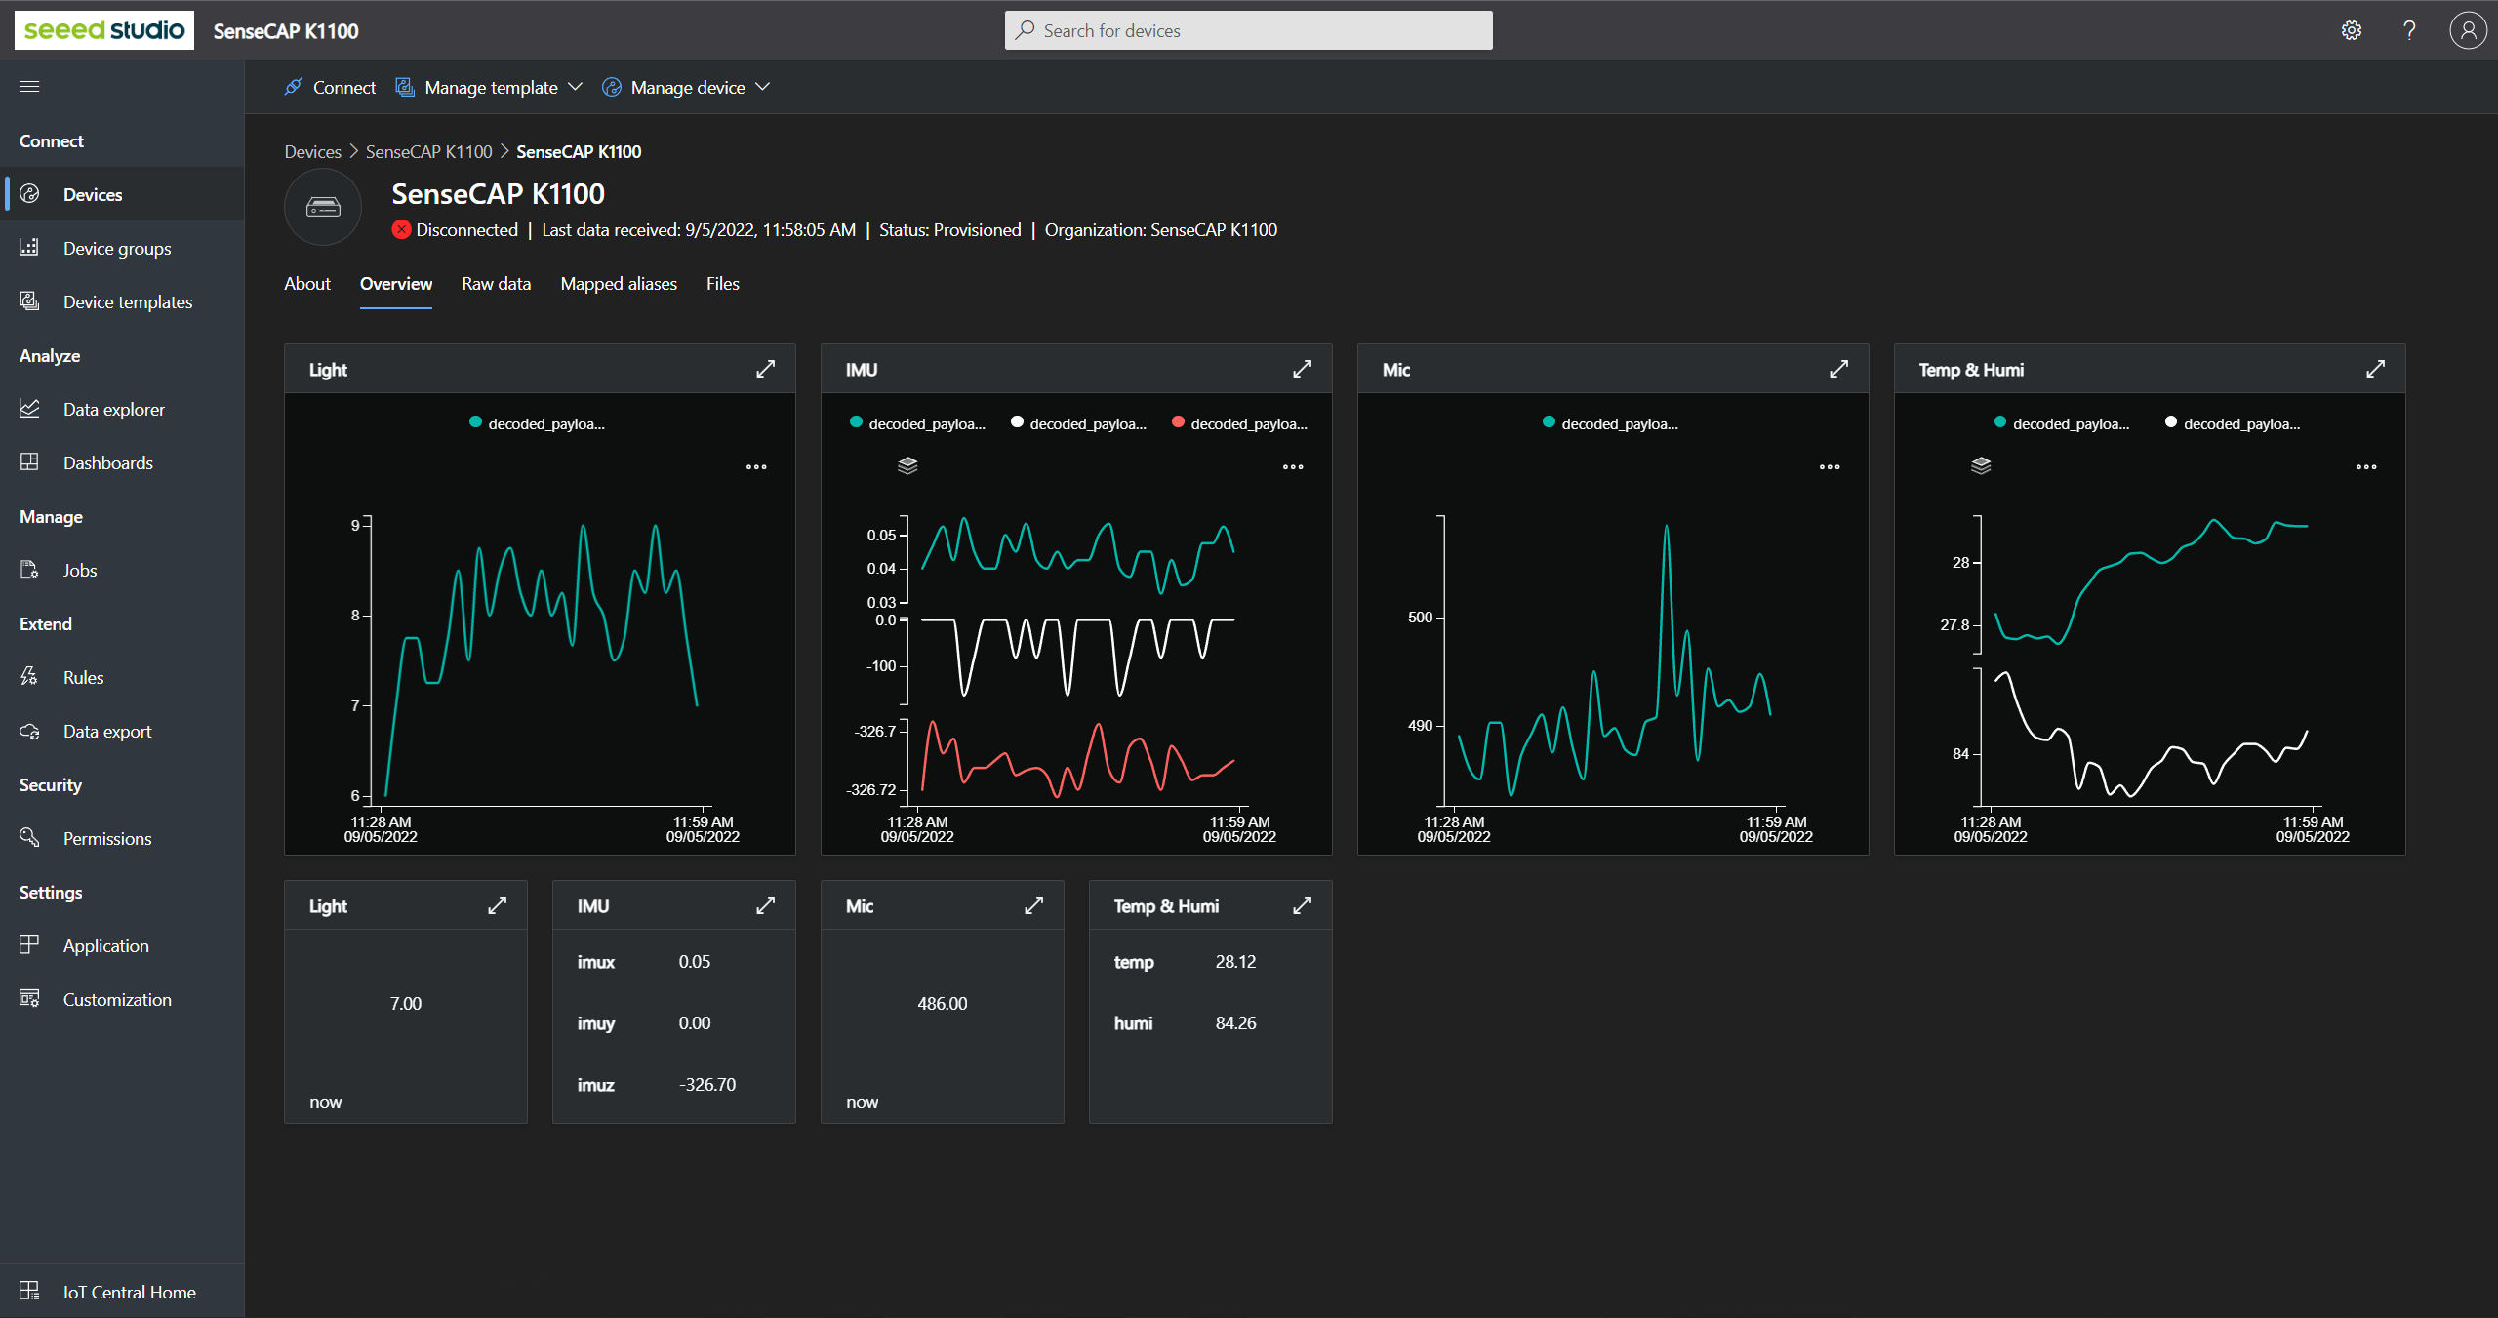Open the Mapped aliases tab
The height and width of the screenshot is (1318, 2498).
coord(619,284)
